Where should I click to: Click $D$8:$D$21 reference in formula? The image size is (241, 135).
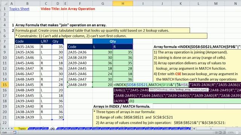(x=137, y=85)
